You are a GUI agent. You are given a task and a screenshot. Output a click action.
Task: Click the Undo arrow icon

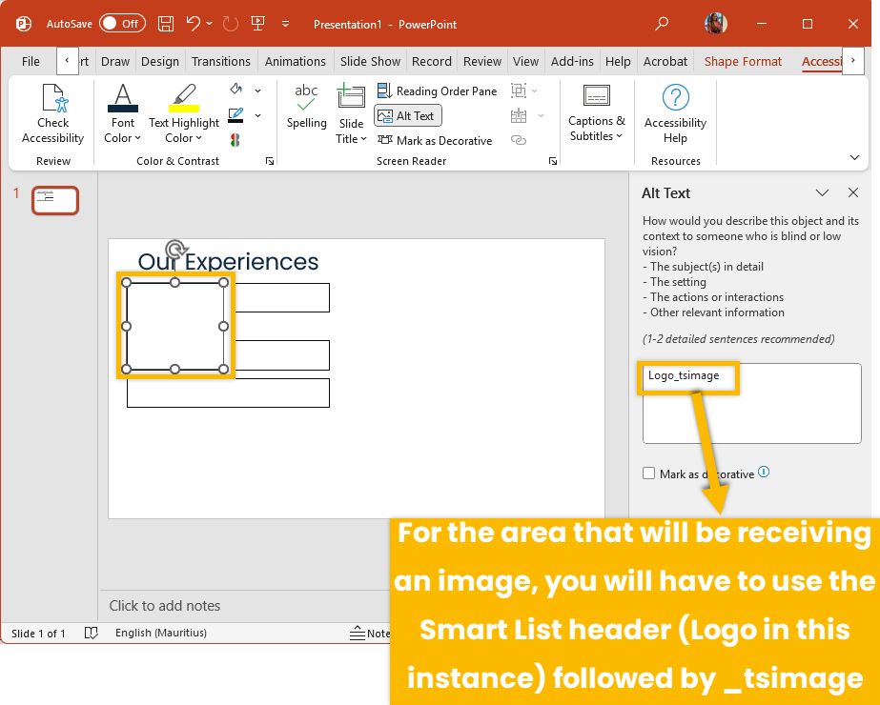tap(194, 23)
